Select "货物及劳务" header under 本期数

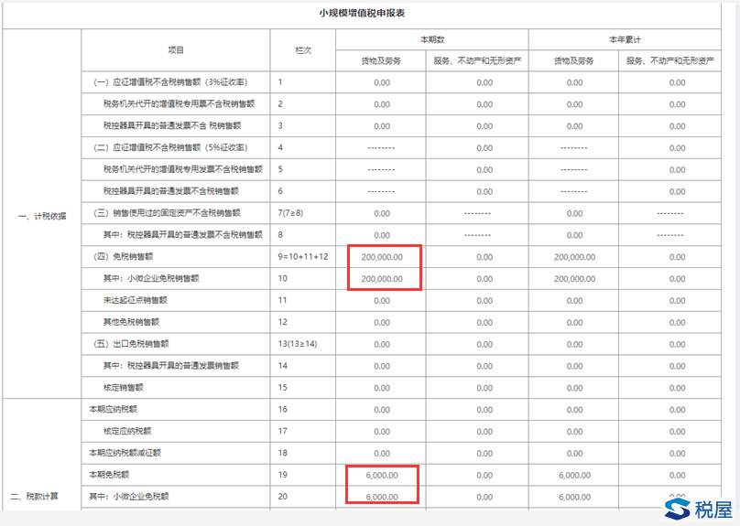[x=381, y=60]
